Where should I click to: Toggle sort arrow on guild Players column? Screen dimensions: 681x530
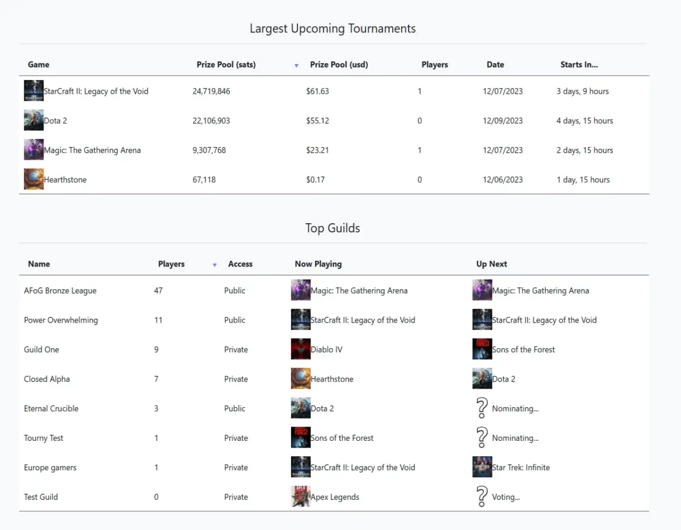(x=215, y=265)
